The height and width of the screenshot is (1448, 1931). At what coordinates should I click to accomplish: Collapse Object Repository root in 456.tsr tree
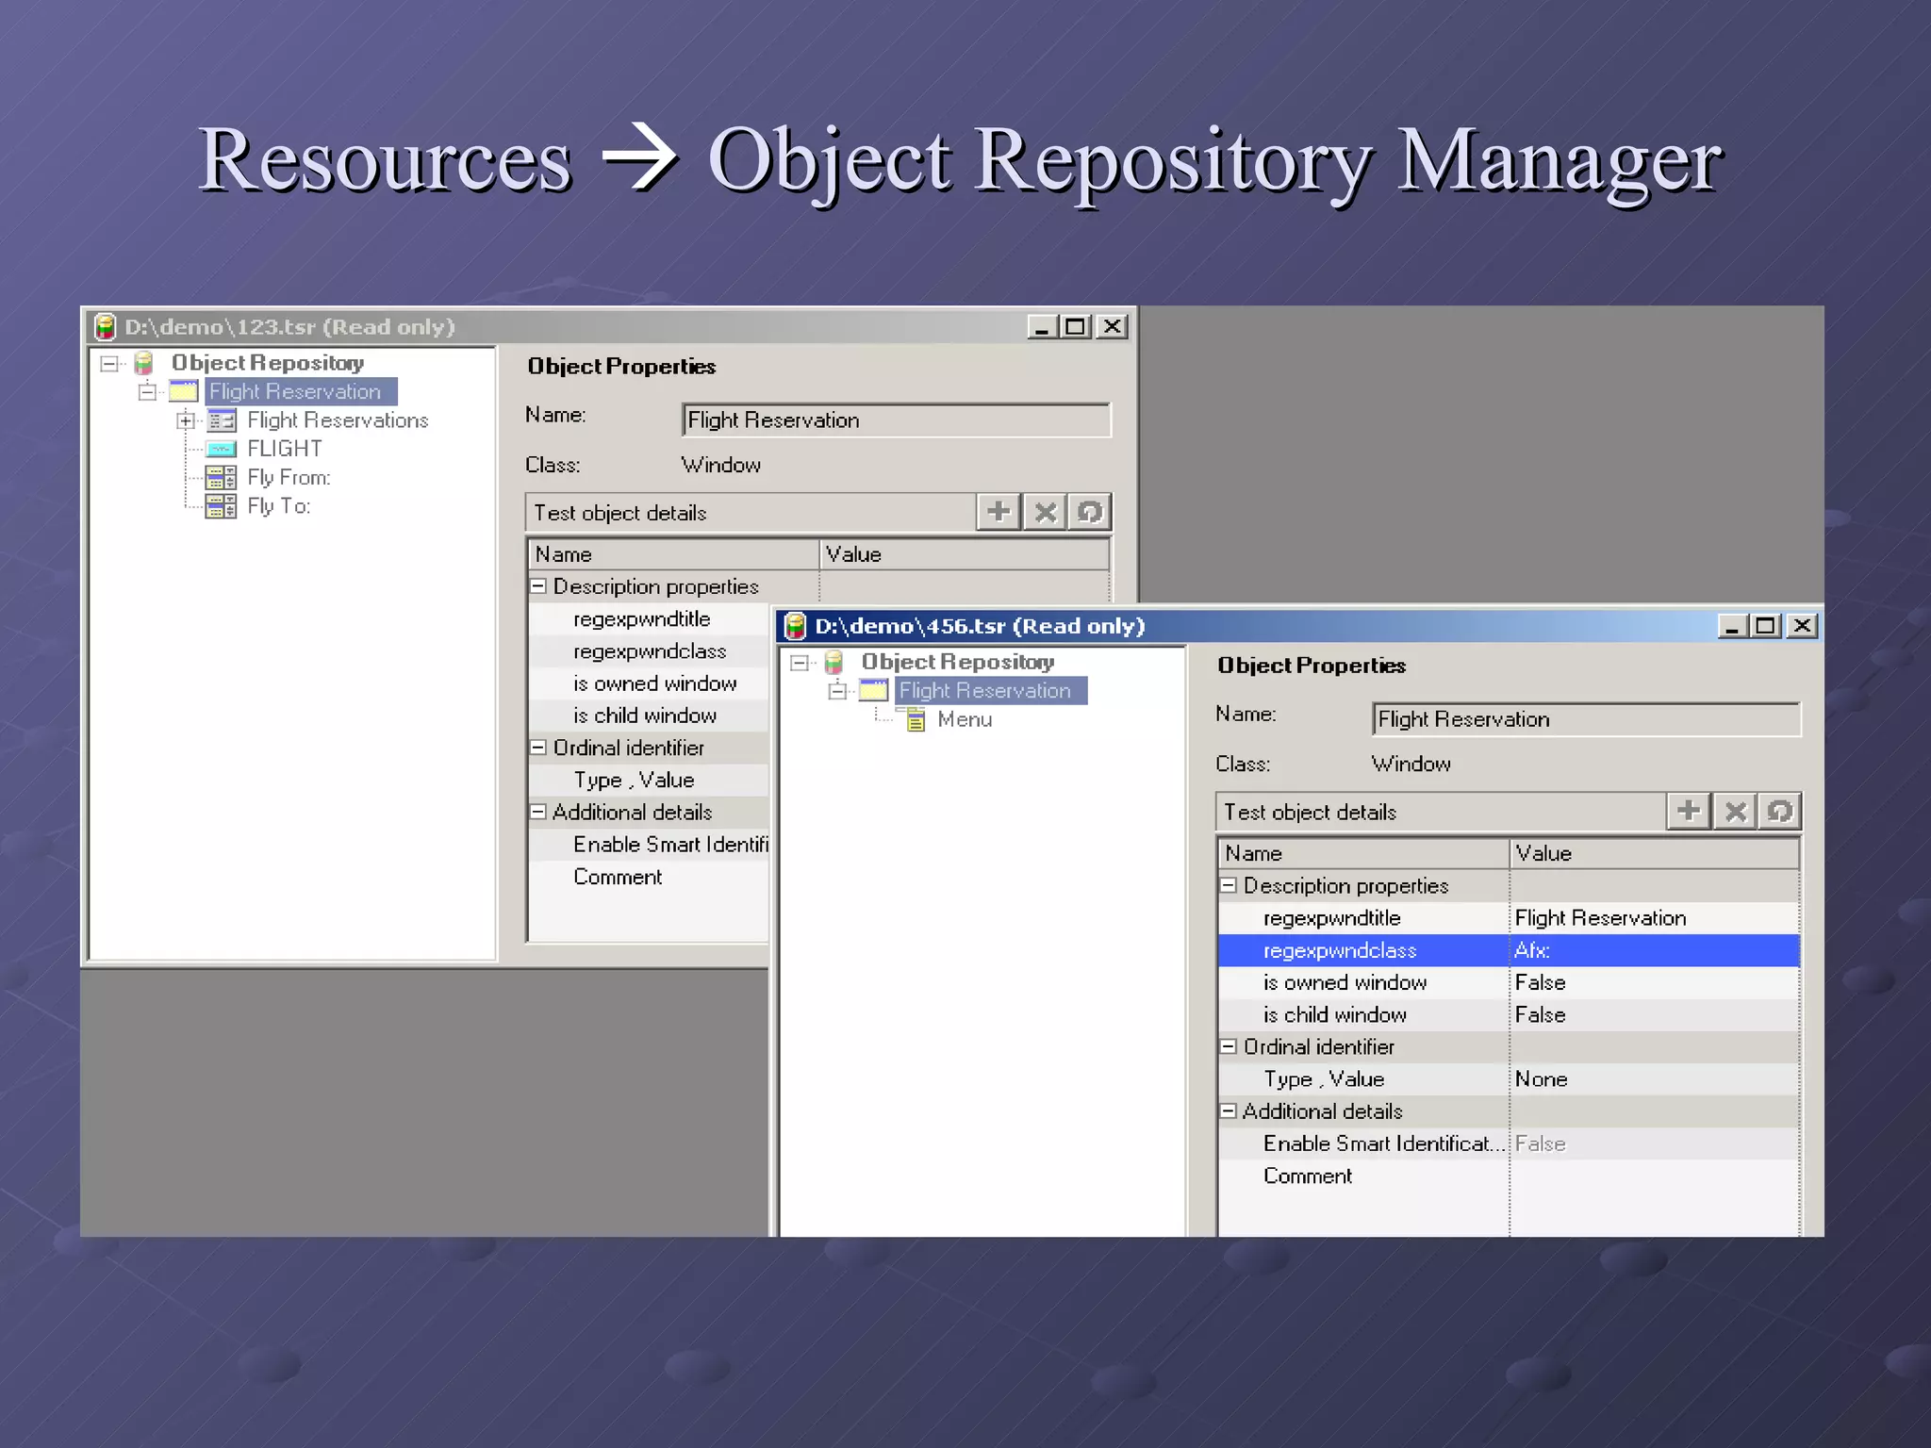click(800, 662)
